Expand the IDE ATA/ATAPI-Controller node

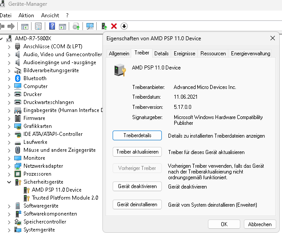pos(9,134)
